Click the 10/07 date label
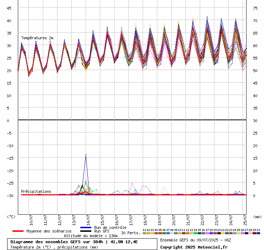 pos(31,220)
